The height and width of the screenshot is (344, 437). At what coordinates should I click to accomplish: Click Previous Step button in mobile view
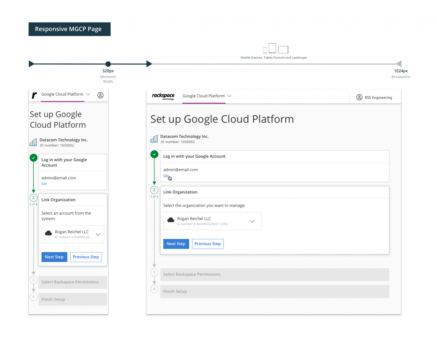click(x=86, y=257)
